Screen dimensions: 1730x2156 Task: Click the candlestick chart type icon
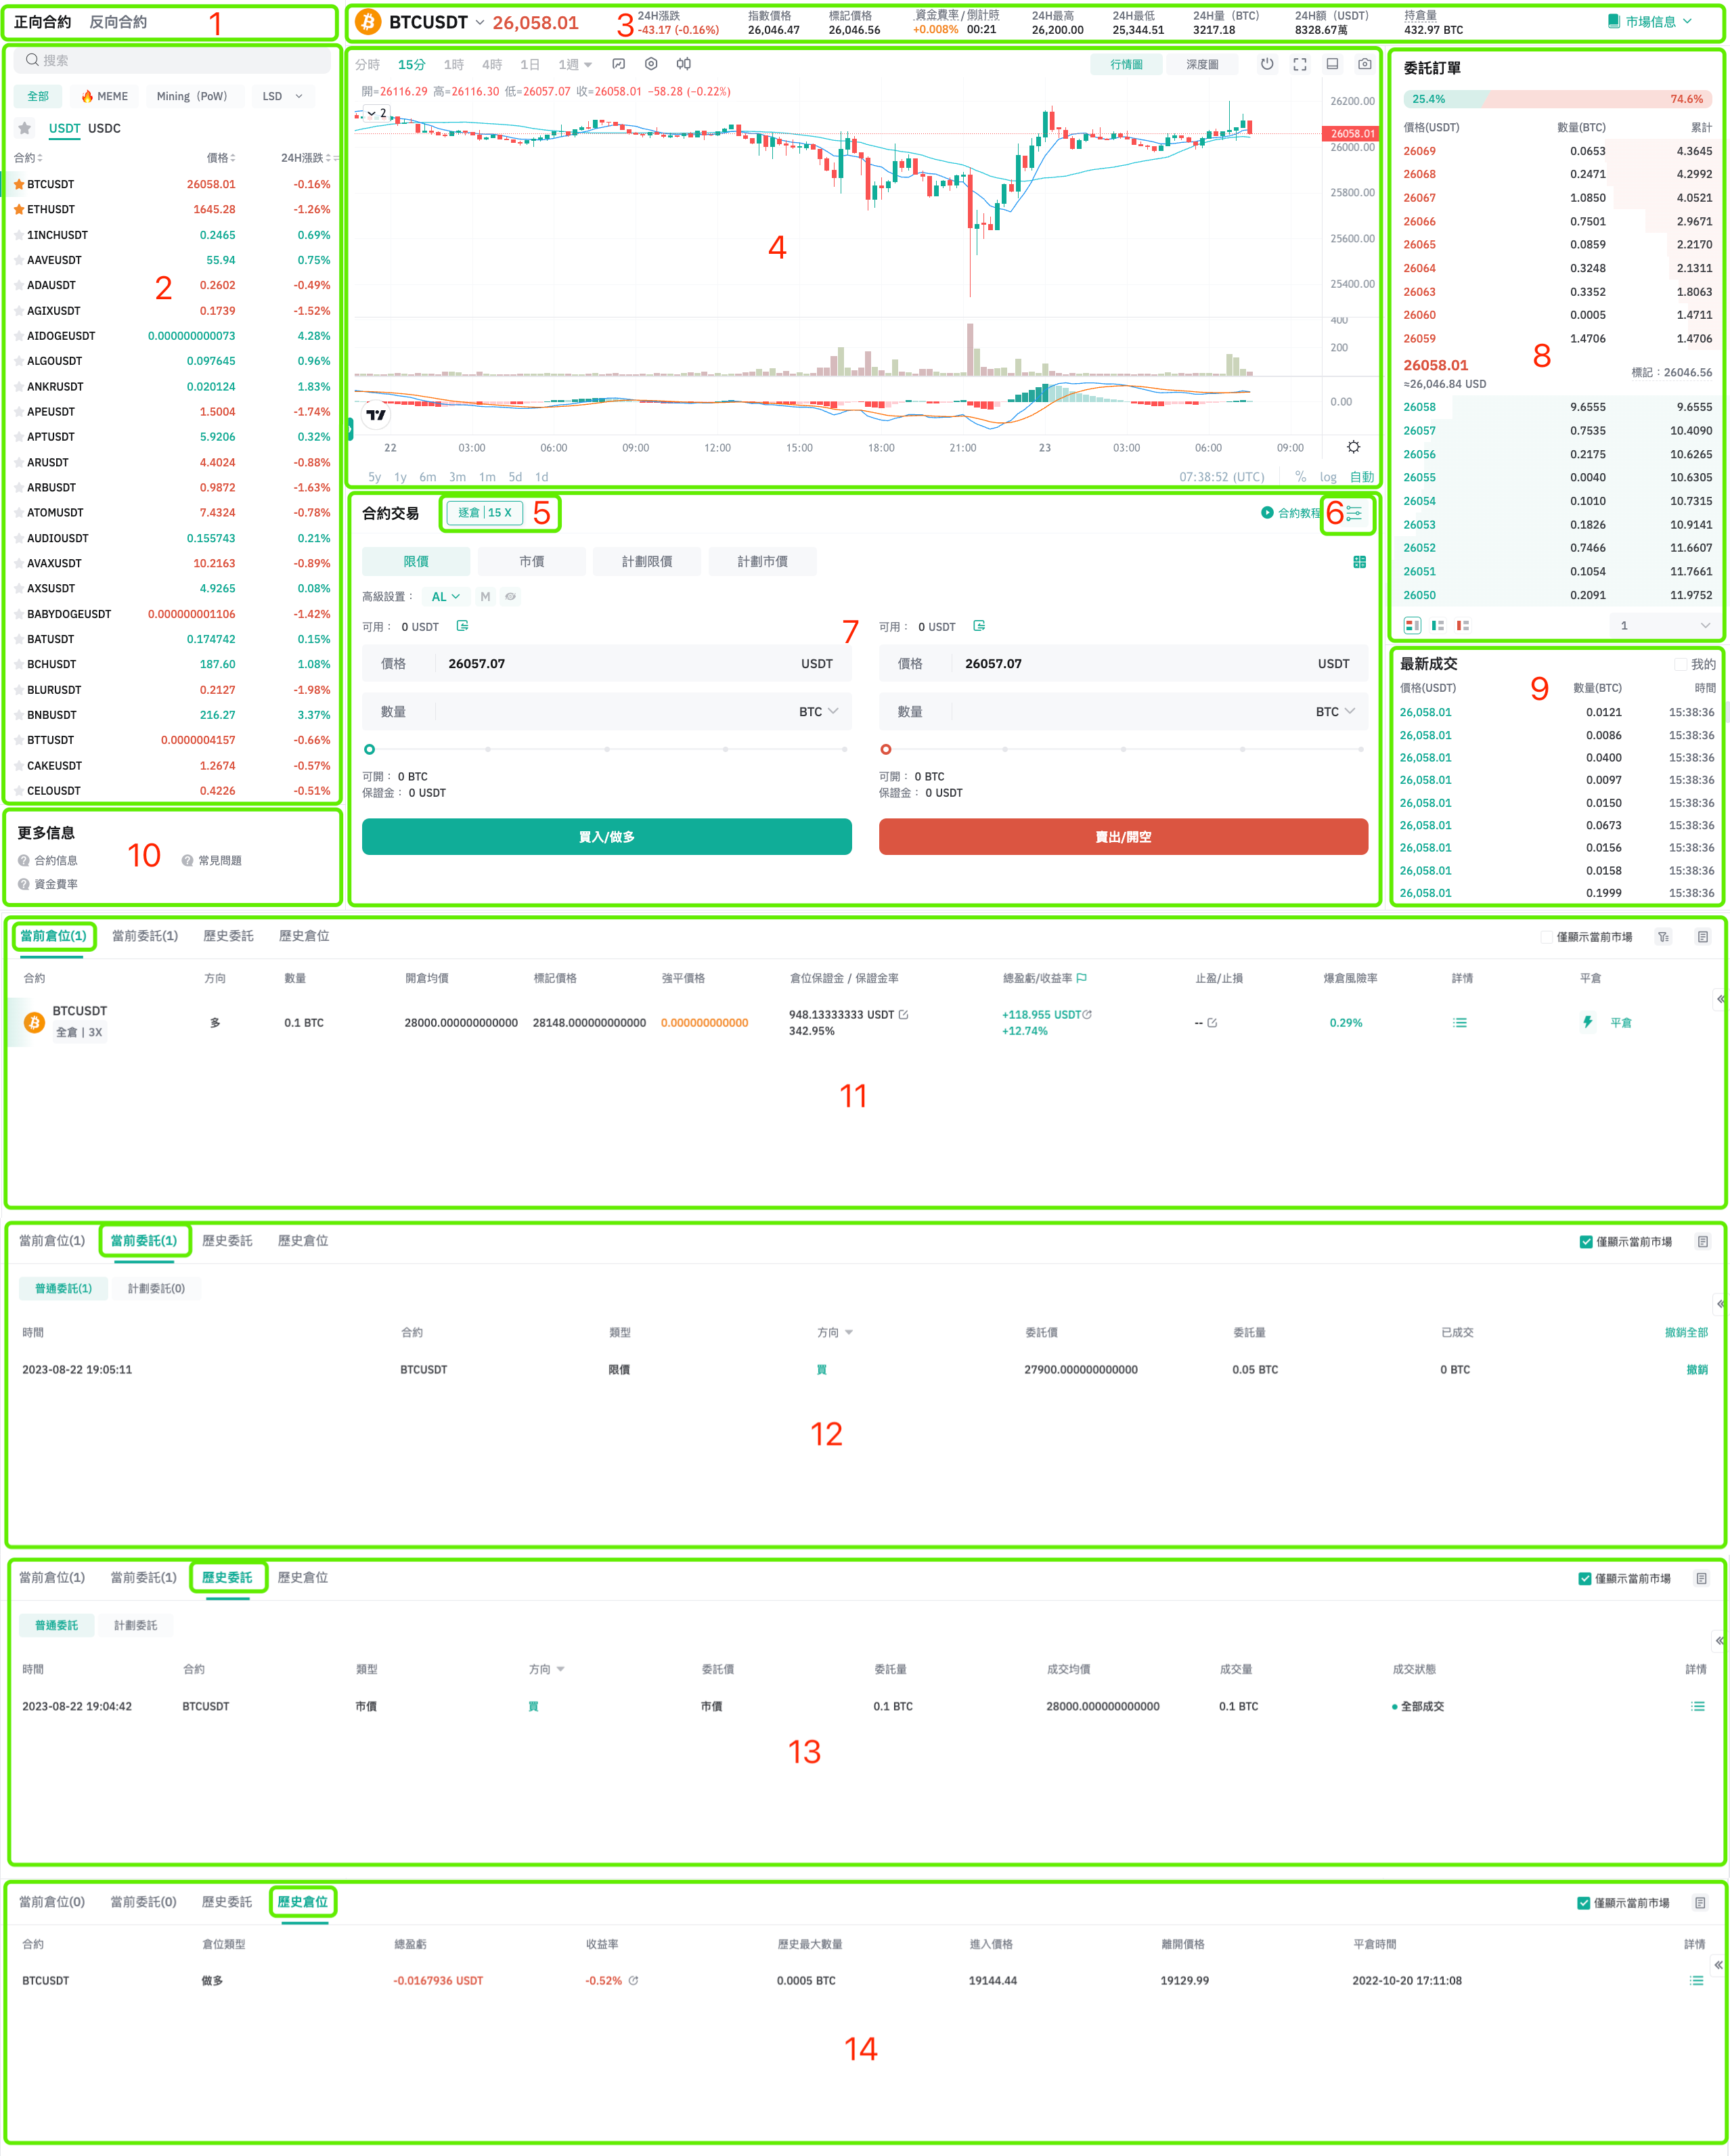683,64
